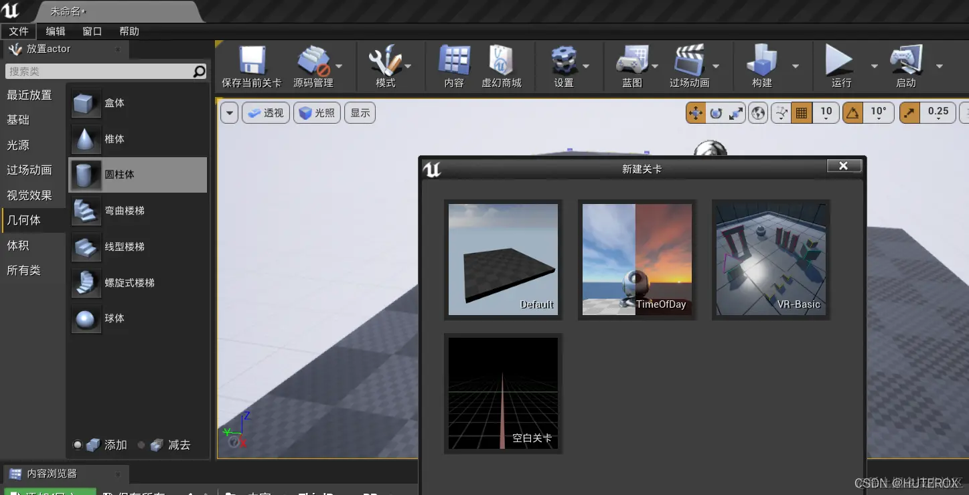This screenshot has width=969, height=495.
Task: Choose the TimeOfDay level template thumbnail
Action: click(x=637, y=260)
